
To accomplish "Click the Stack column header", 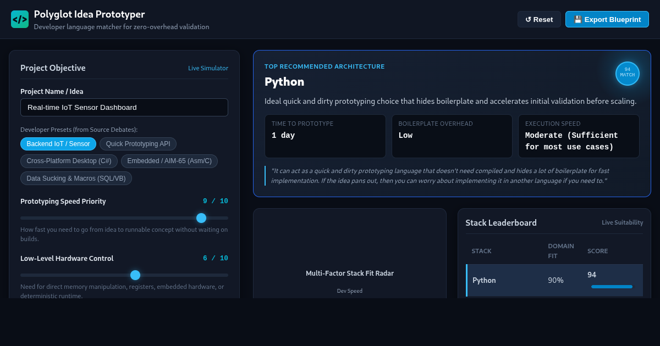I will pyautogui.click(x=481, y=251).
